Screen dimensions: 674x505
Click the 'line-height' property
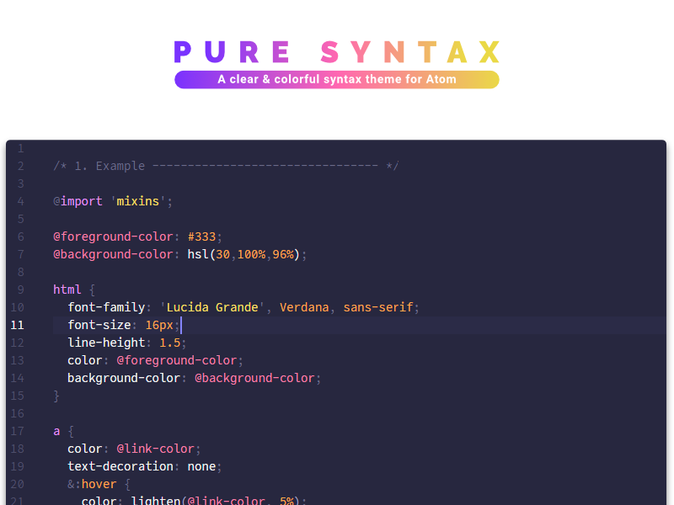tap(106, 343)
